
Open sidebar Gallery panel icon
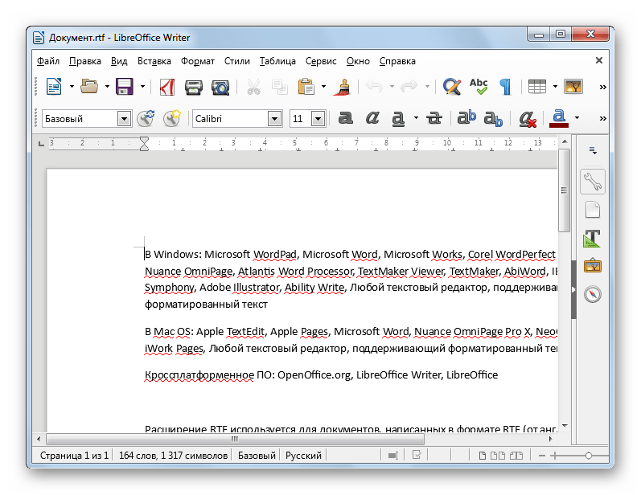593,266
